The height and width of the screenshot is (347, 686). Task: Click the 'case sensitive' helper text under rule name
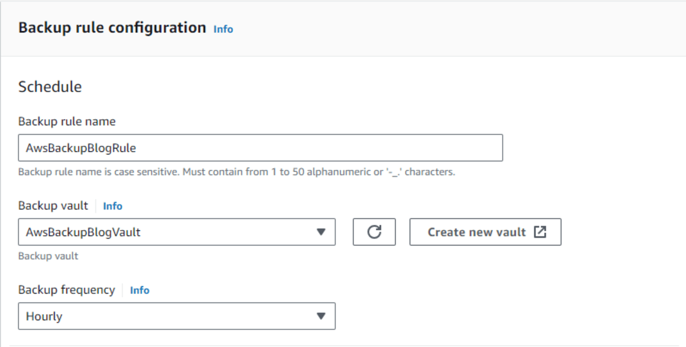pos(237,172)
